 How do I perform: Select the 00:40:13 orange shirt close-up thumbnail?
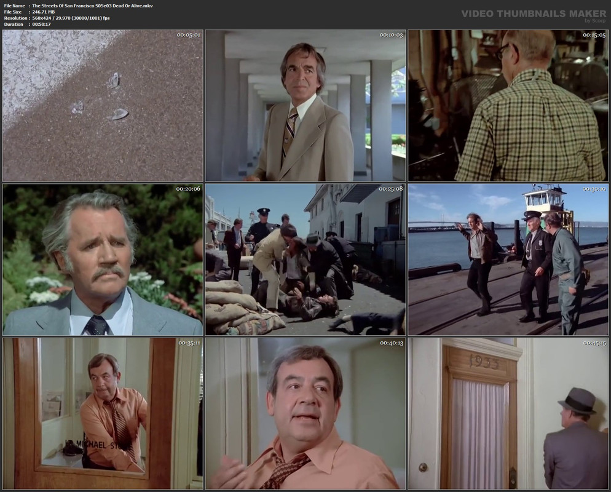tap(305, 414)
